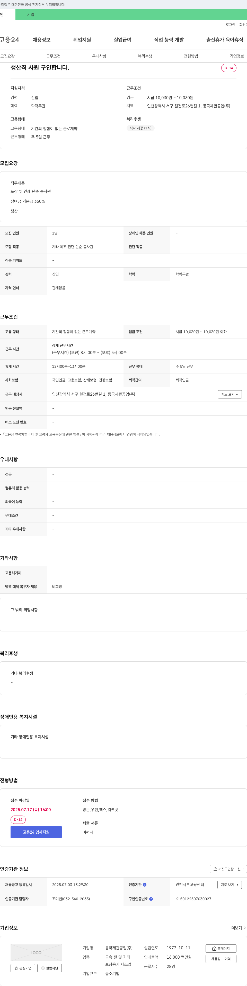Image resolution: width=247 pixels, height=986 pixels.
Task: Click the company name 동국제관공업(주) in 기업정보
Action: (119, 948)
